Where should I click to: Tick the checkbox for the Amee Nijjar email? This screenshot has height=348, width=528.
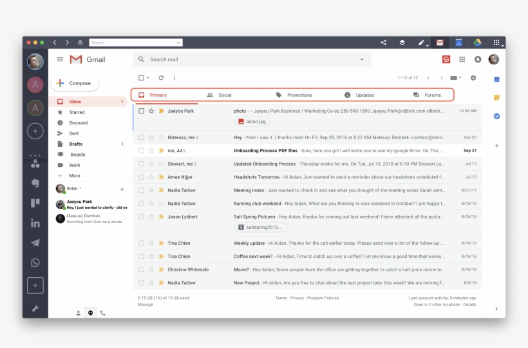142,177
